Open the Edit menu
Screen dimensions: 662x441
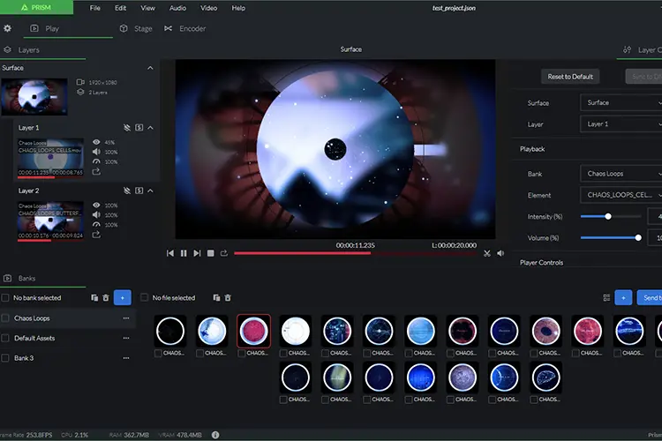120,8
